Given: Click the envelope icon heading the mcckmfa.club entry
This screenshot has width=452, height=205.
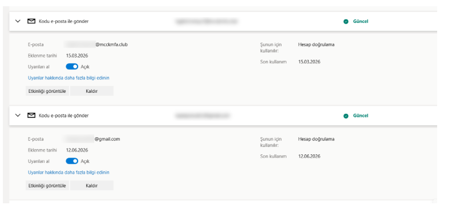Looking at the screenshot, I should 31,21.
